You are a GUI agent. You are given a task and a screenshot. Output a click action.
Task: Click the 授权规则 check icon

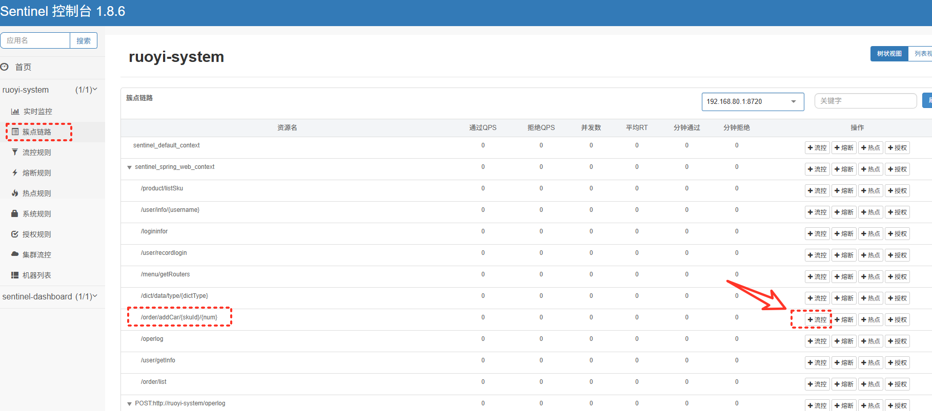[x=15, y=234]
